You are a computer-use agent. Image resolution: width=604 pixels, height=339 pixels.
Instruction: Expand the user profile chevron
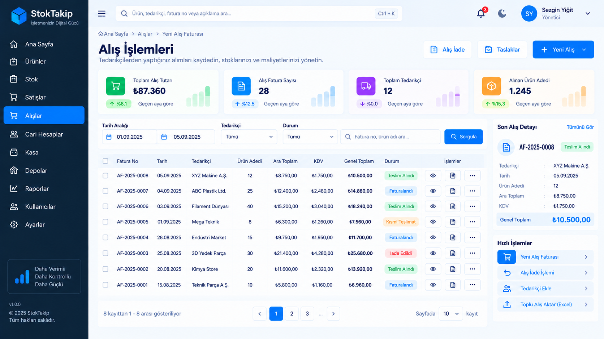pos(588,14)
